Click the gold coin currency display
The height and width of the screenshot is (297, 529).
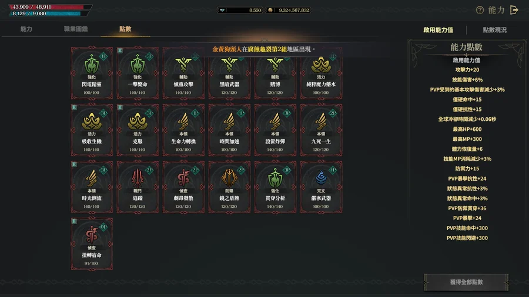pos(289,10)
